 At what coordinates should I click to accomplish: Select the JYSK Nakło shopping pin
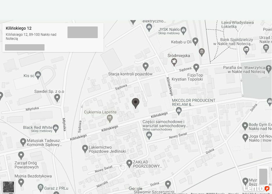coord(183,31)
